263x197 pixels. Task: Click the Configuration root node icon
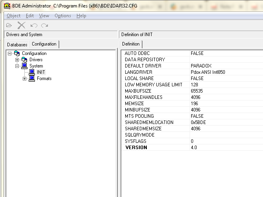point(17,53)
